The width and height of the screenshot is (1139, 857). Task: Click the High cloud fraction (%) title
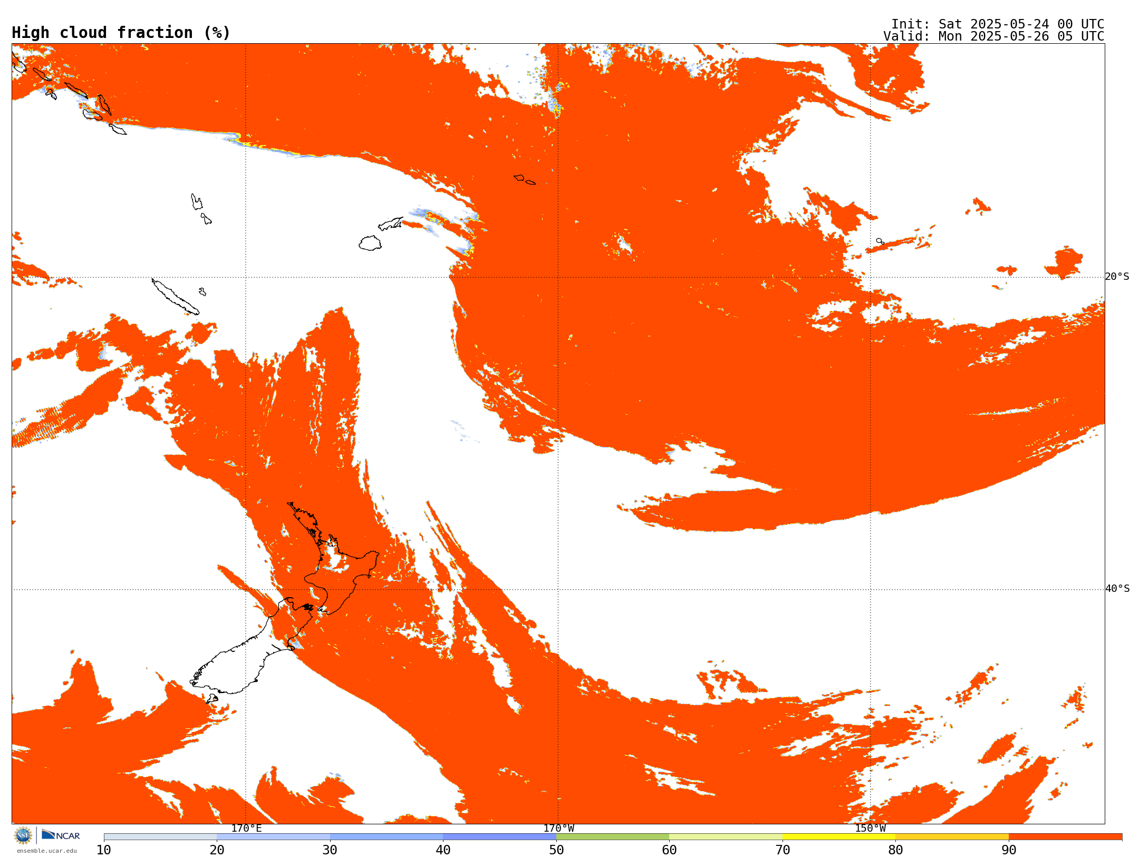point(121,33)
